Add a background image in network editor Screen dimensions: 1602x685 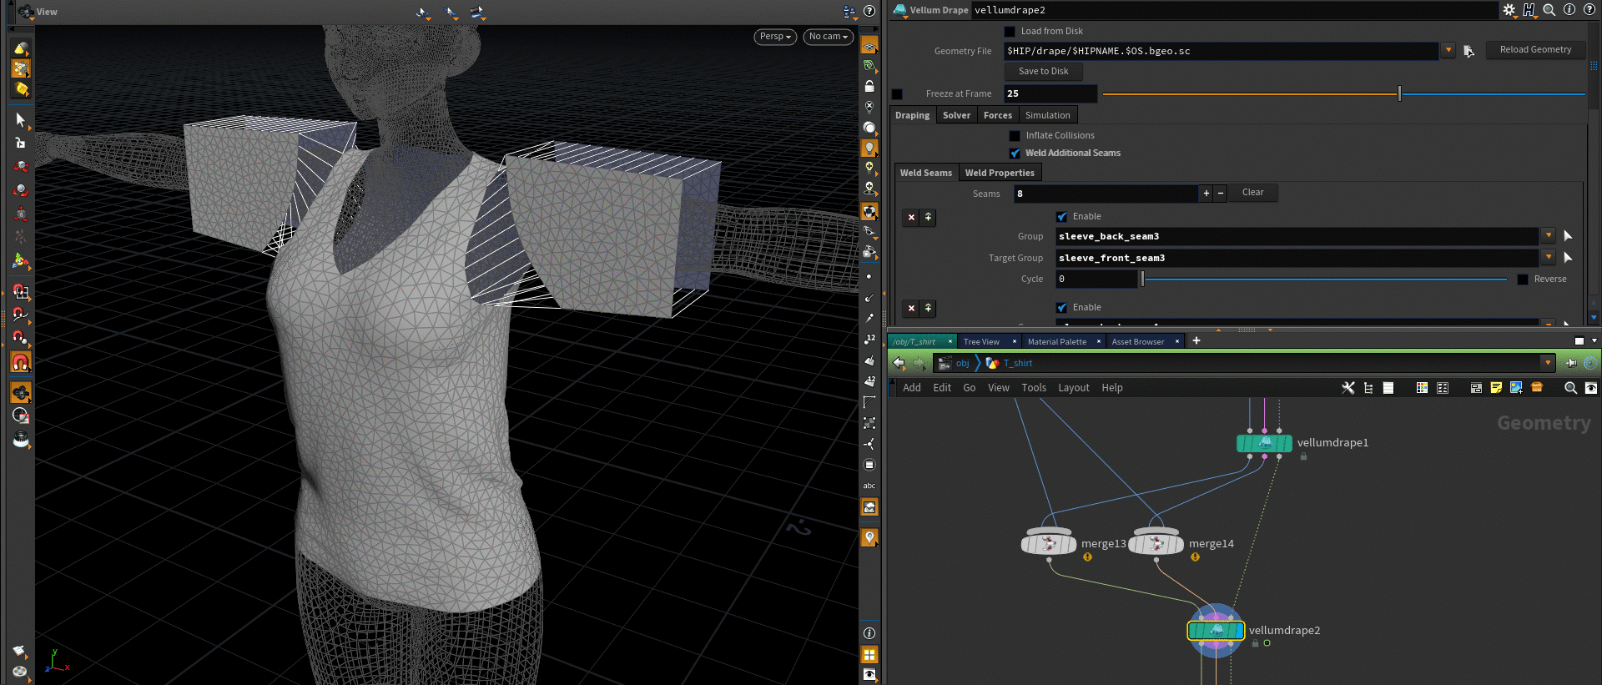[1516, 388]
